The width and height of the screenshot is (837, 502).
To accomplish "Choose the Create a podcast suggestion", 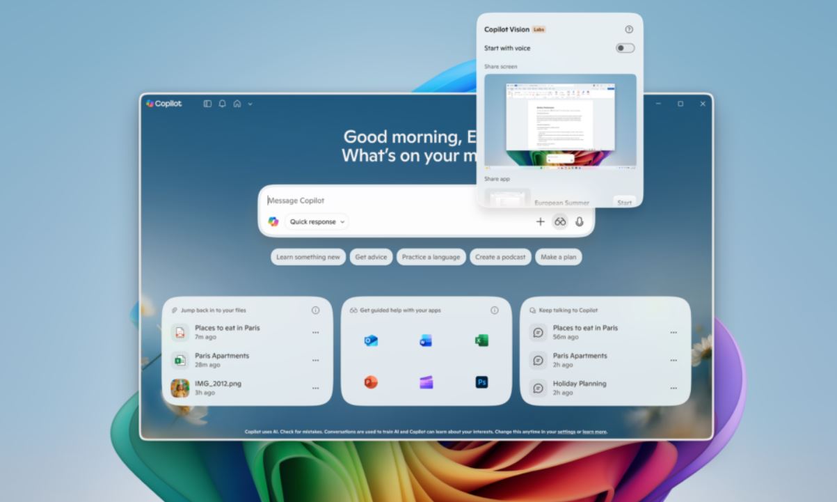I will tap(500, 257).
